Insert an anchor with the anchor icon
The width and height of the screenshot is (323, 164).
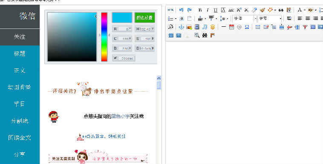181,27
